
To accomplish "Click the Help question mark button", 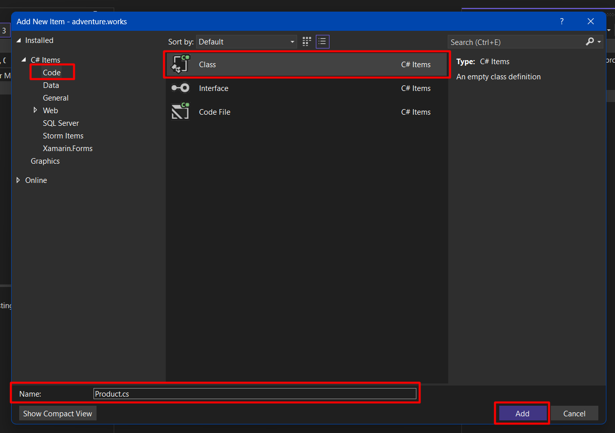I will 561,21.
